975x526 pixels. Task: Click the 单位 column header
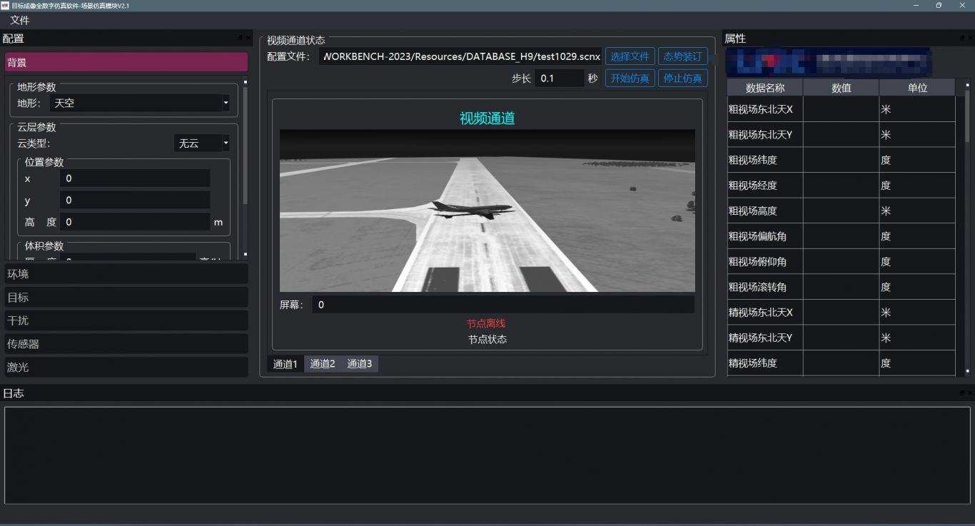click(917, 88)
